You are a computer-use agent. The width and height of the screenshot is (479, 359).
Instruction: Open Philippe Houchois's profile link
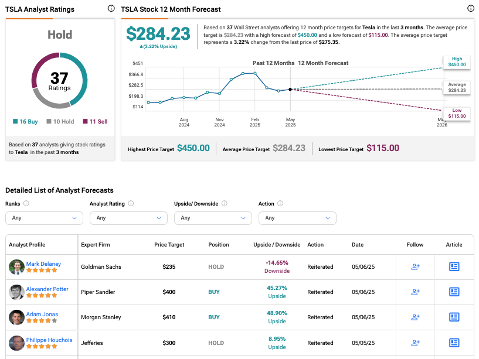pos(49,340)
